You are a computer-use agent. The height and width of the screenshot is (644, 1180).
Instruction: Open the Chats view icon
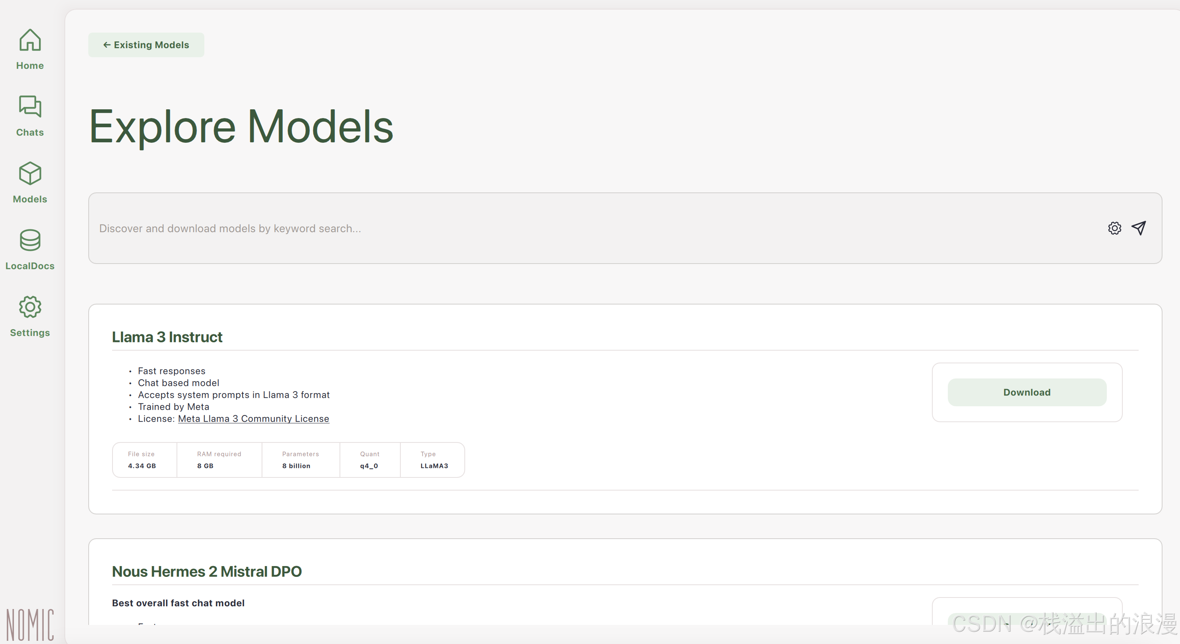[x=30, y=107]
